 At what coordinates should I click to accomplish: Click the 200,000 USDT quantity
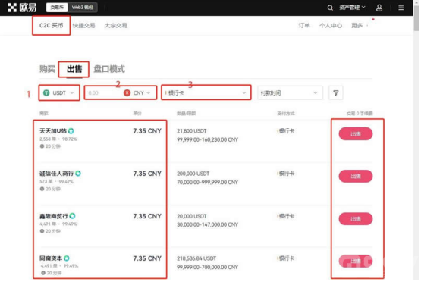(193, 174)
